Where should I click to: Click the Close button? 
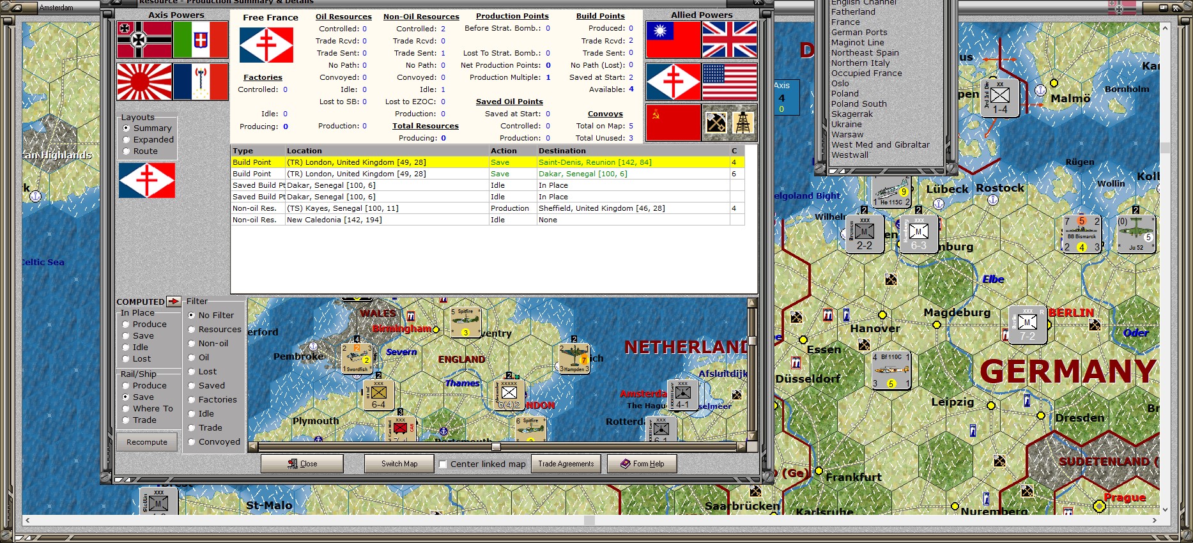(x=302, y=464)
